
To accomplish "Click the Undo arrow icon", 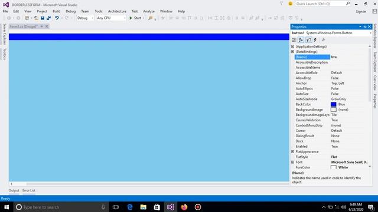I will click(57, 18).
